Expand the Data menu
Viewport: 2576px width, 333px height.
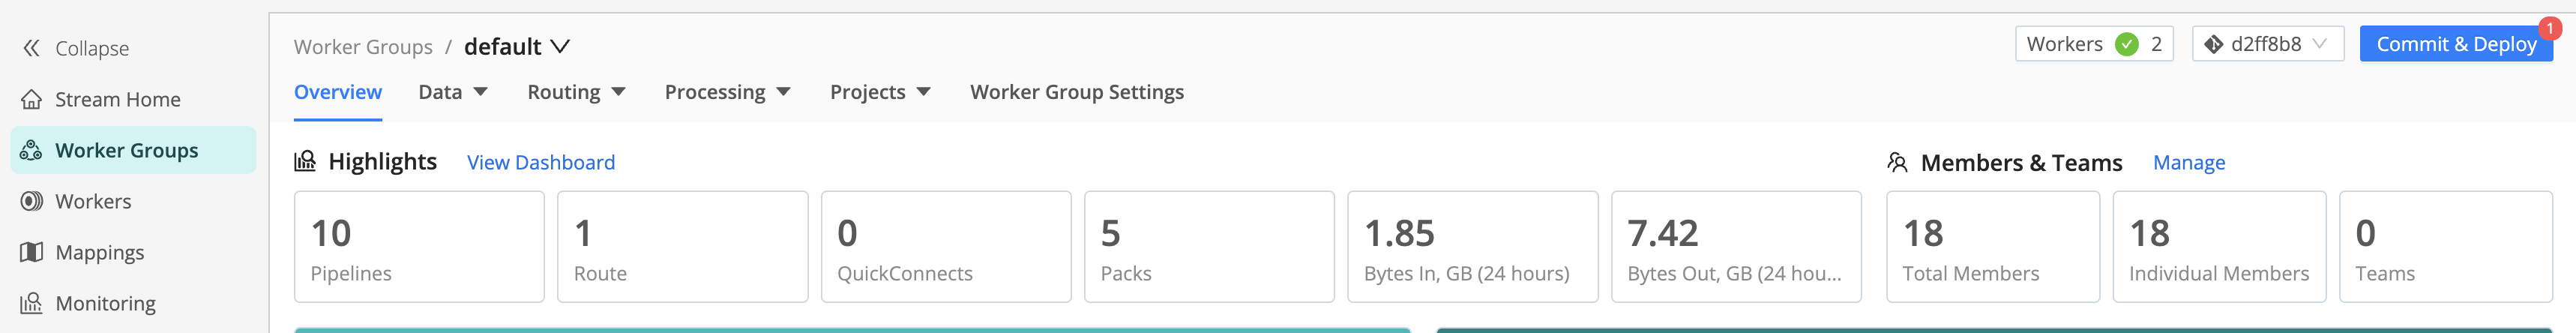(x=453, y=92)
